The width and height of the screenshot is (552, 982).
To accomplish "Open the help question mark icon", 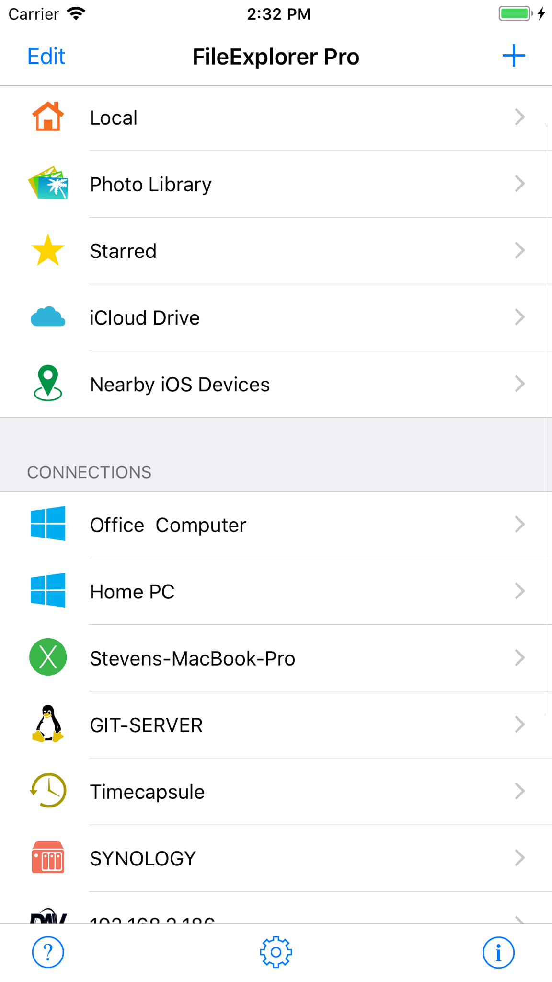I will tap(48, 952).
